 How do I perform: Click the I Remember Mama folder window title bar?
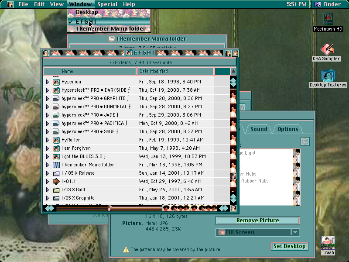[x=147, y=39]
